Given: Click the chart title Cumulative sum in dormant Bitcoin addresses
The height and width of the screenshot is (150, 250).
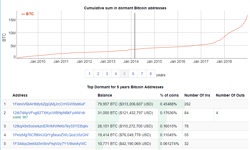Looking at the screenshot, I should pyautogui.click(x=125, y=8).
